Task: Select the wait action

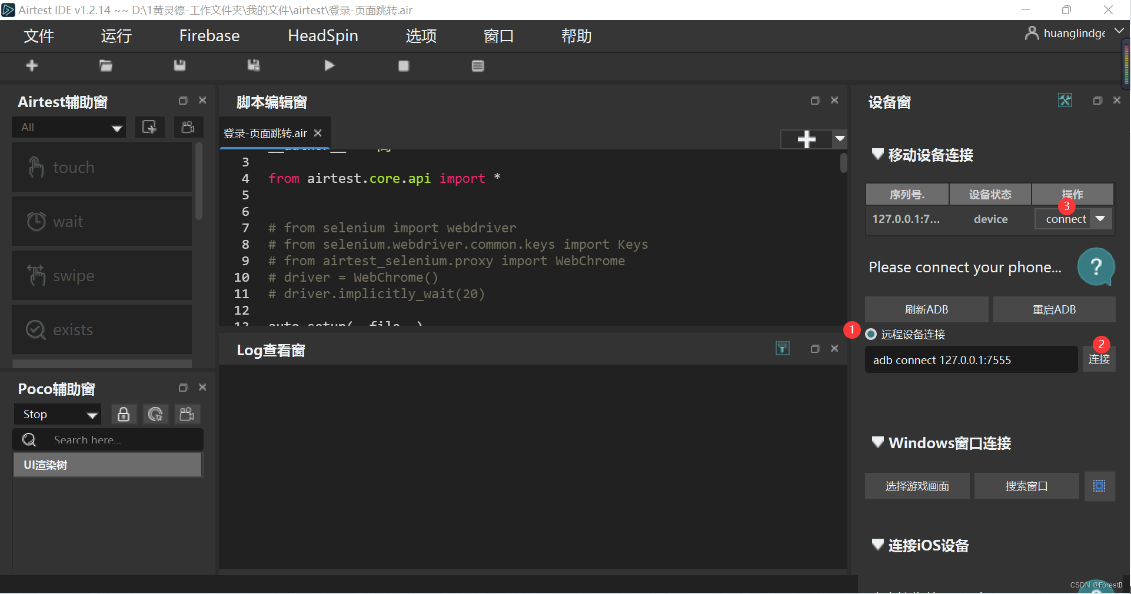Action: [102, 221]
